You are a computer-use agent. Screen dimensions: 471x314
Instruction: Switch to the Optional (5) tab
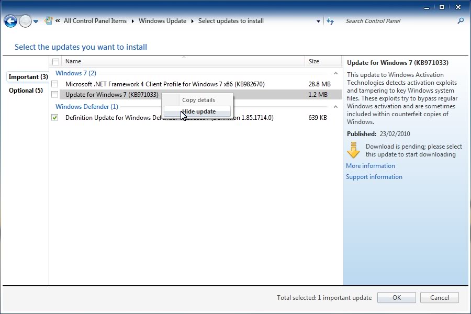click(x=25, y=90)
